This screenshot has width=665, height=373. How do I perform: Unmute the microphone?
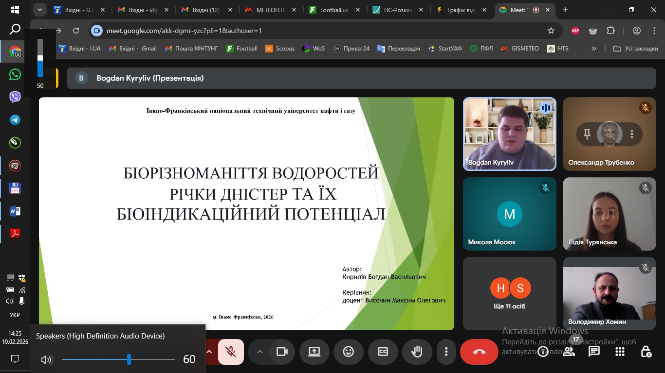pos(231,351)
